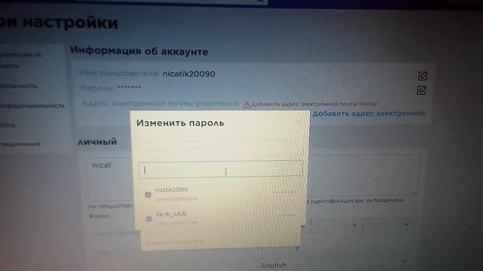Click the warning triangle next to parent email
The image size is (483, 271).
[x=247, y=105]
